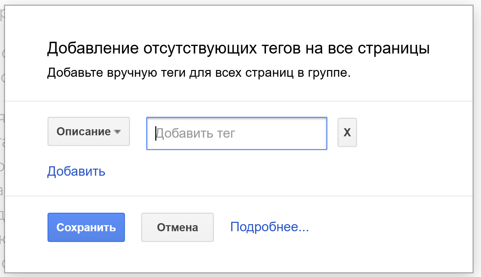This screenshot has width=481, height=277.
Task: Choose a different tag field from the dropdown
Action: click(x=88, y=132)
